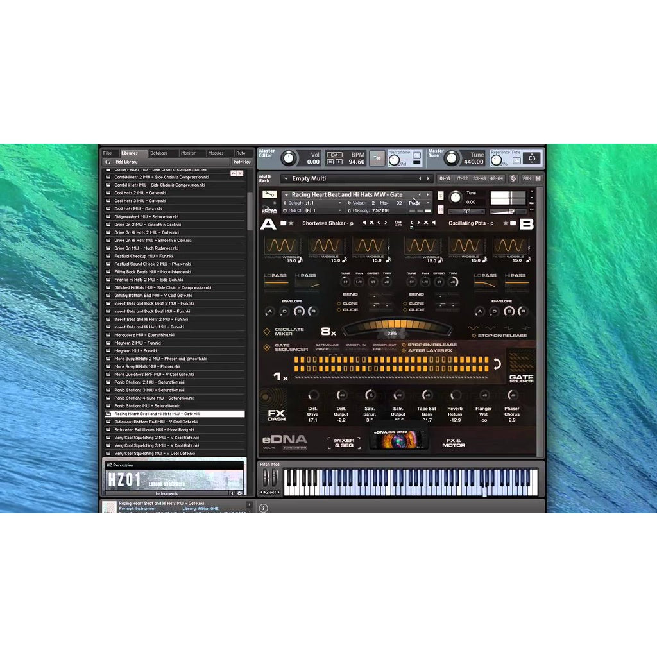Star the Shortwave Shaker patch on layer A
Screen dimensions: 657x657
pyautogui.click(x=291, y=221)
